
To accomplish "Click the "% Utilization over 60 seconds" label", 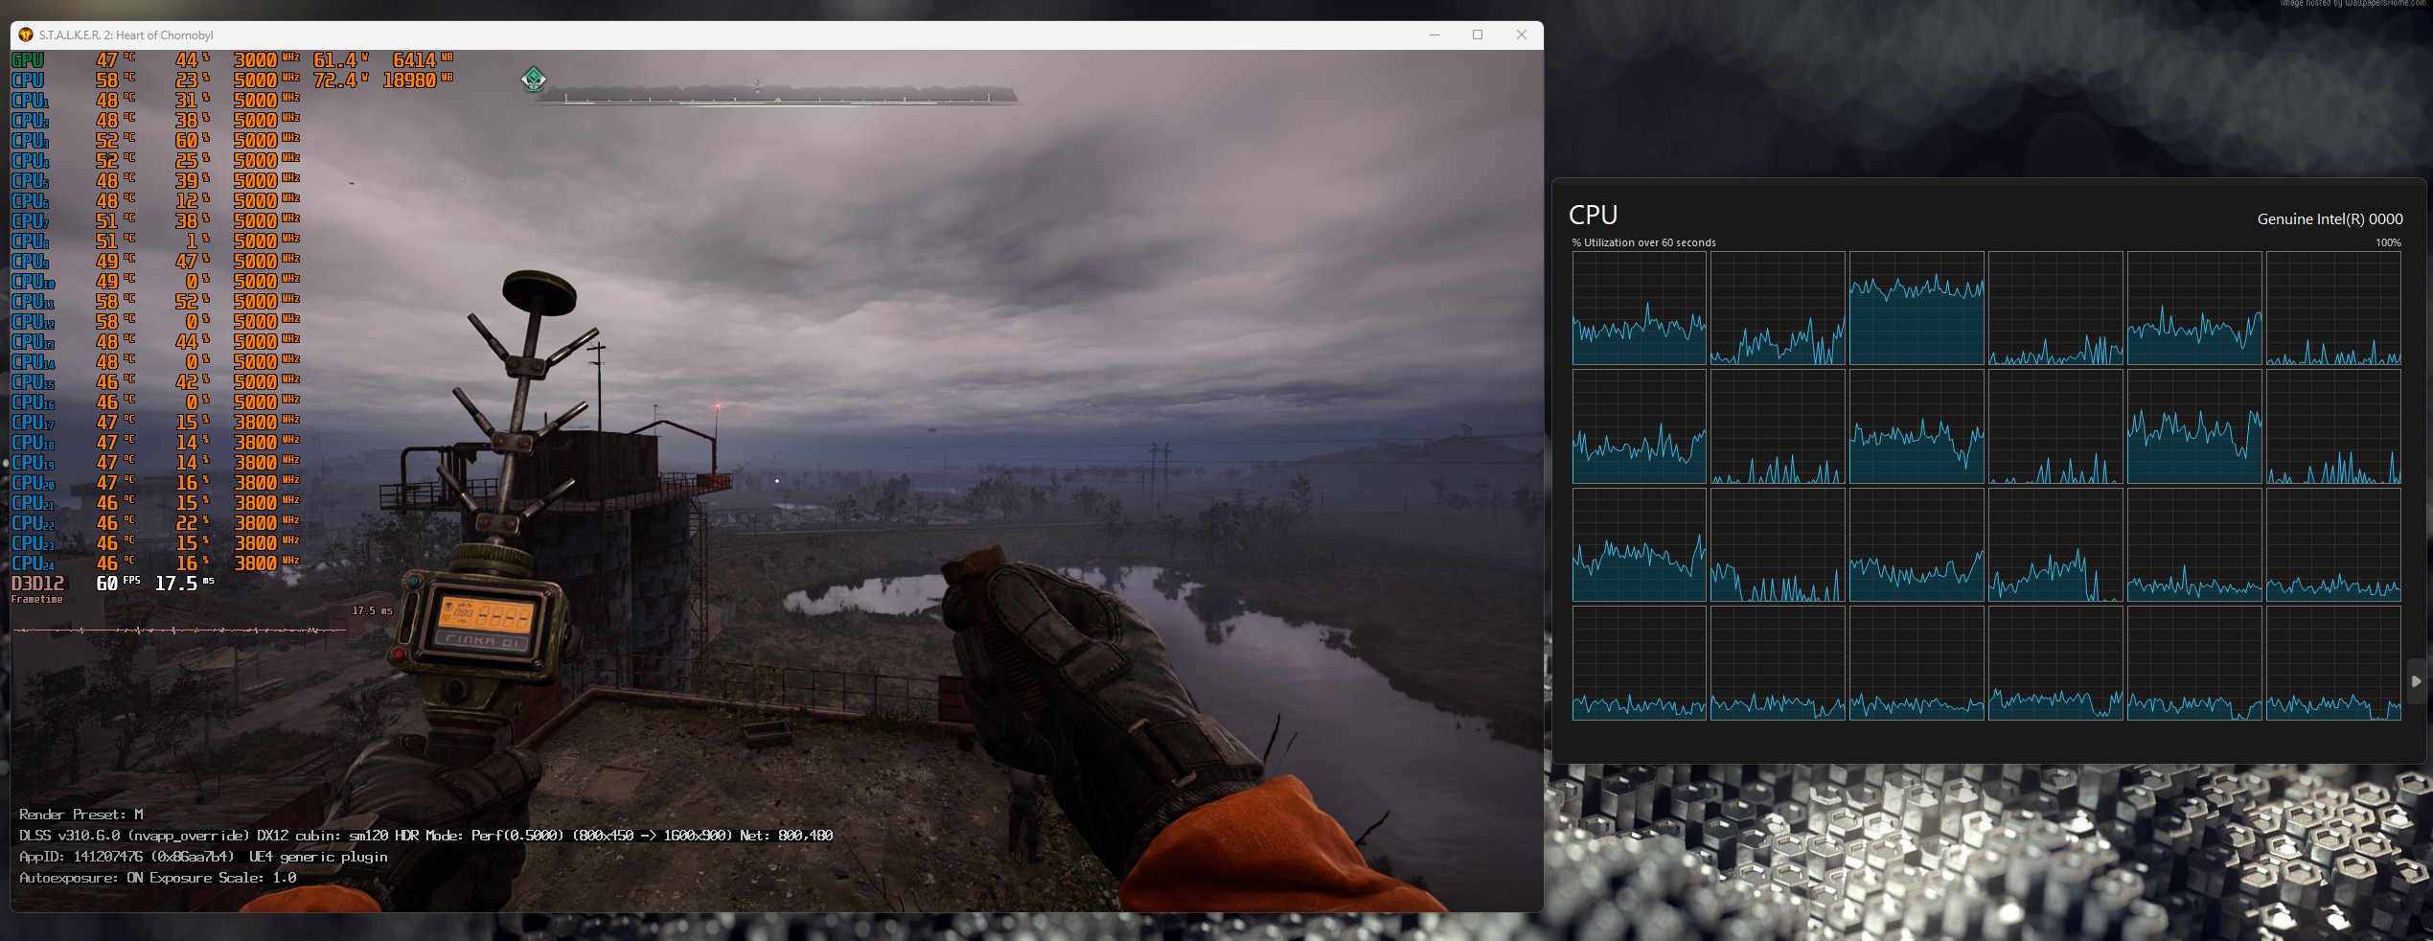I will pos(1644,242).
